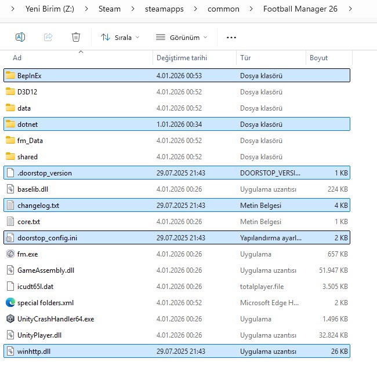Sort by the Ad column header
This screenshot has width=377, height=366.
(x=17, y=58)
